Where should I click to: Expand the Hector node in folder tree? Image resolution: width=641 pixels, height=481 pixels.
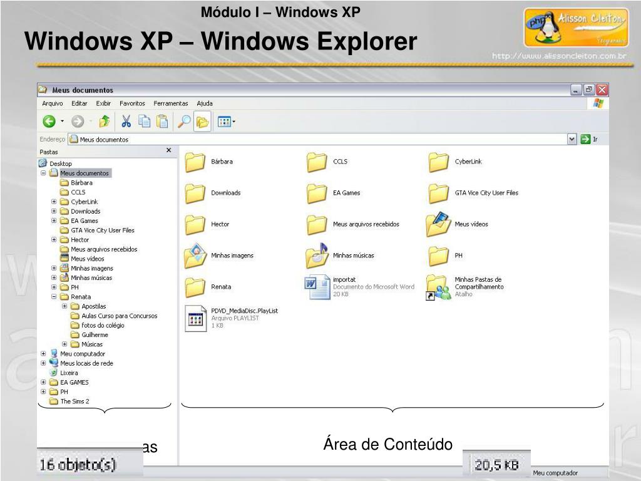54,240
